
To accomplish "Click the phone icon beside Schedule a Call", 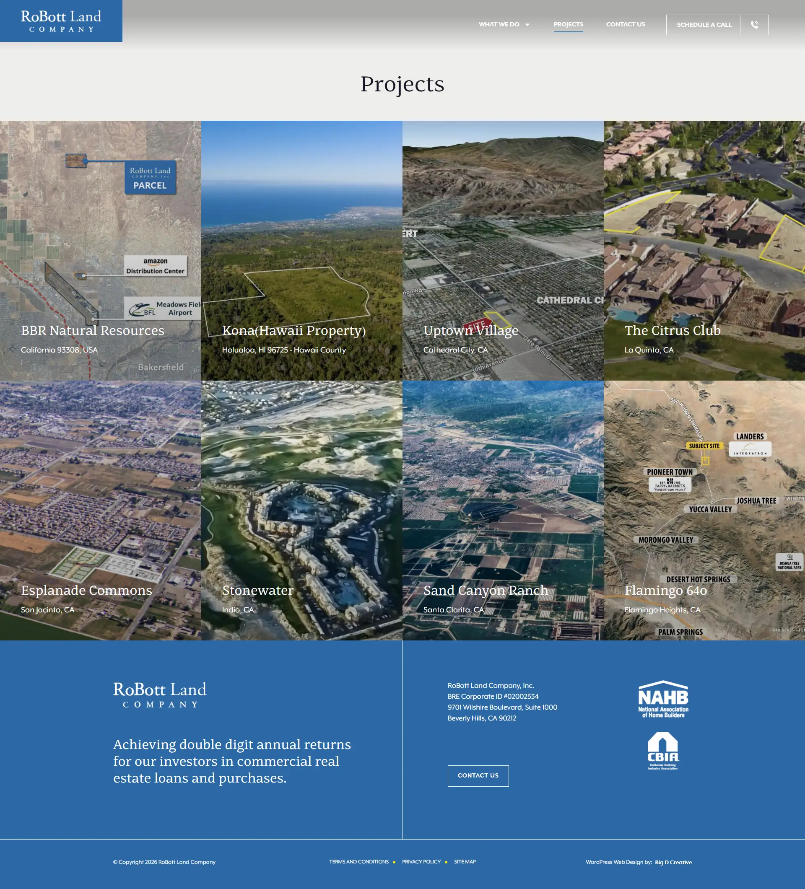I will coord(754,25).
